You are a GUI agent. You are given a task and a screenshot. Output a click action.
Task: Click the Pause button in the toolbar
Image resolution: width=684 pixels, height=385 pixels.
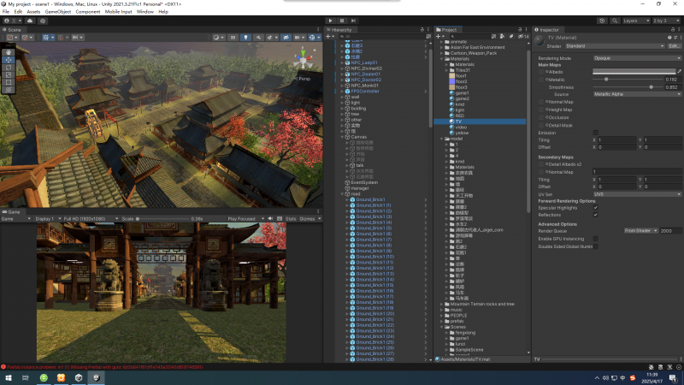point(342,21)
